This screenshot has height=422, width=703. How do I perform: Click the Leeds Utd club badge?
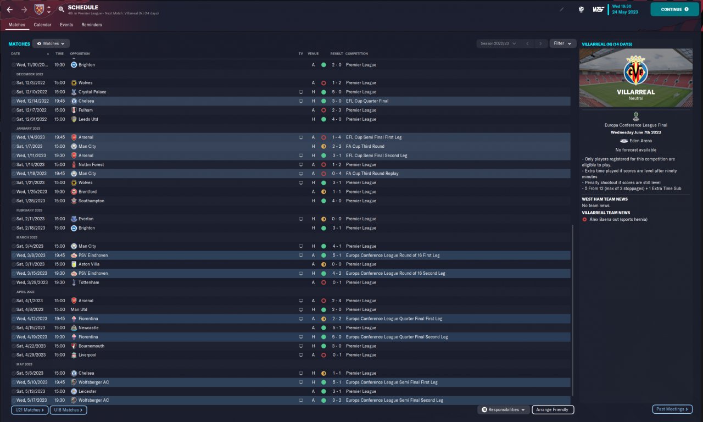(74, 119)
